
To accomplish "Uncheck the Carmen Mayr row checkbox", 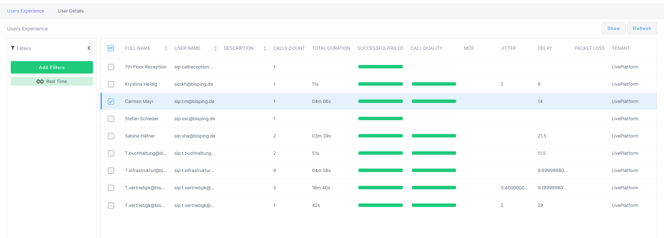I will click(111, 102).
